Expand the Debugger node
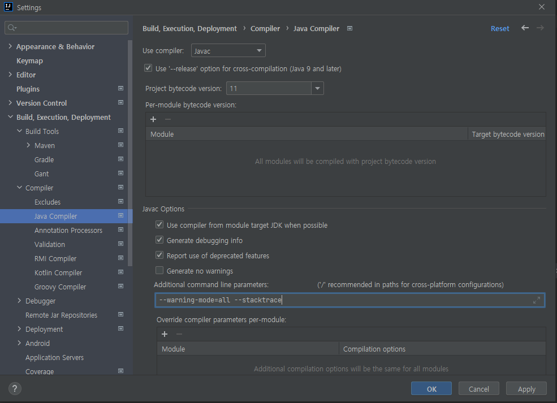Viewport: 557px width, 403px height. [x=19, y=300]
